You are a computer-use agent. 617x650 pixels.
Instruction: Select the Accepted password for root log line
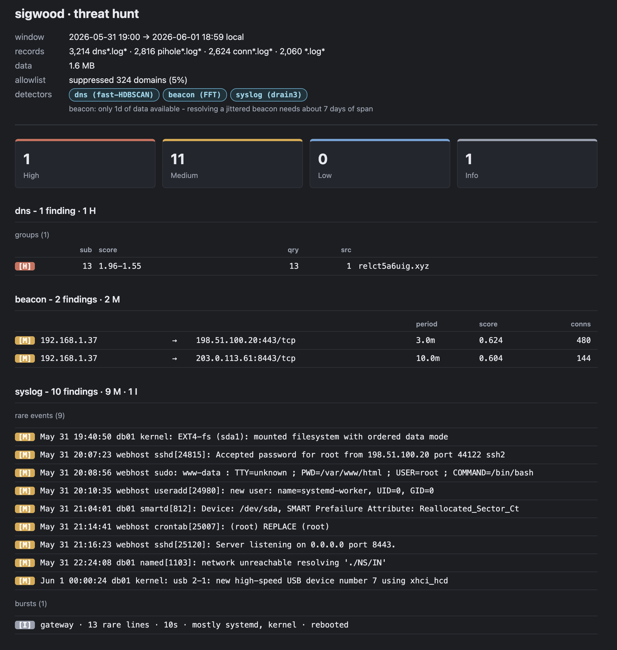click(x=272, y=455)
